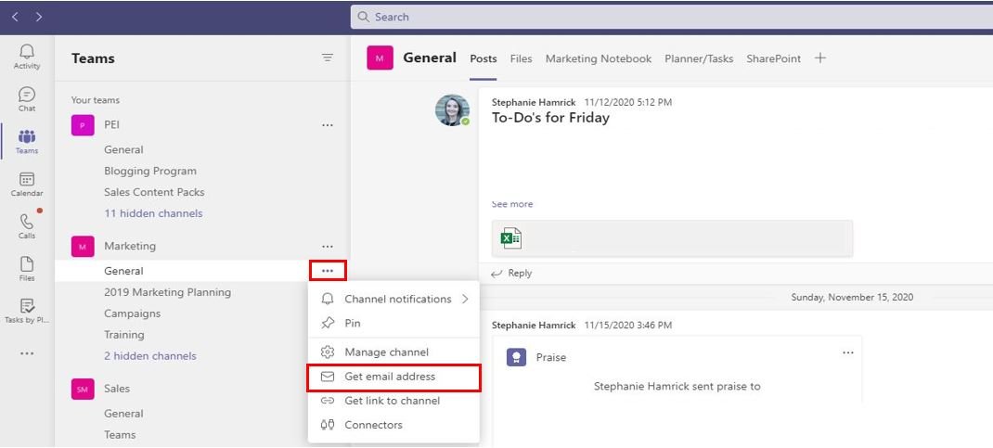Expand Channel notifications submenu arrow
The height and width of the screenshot is (448, 993).
coord(466,299)
